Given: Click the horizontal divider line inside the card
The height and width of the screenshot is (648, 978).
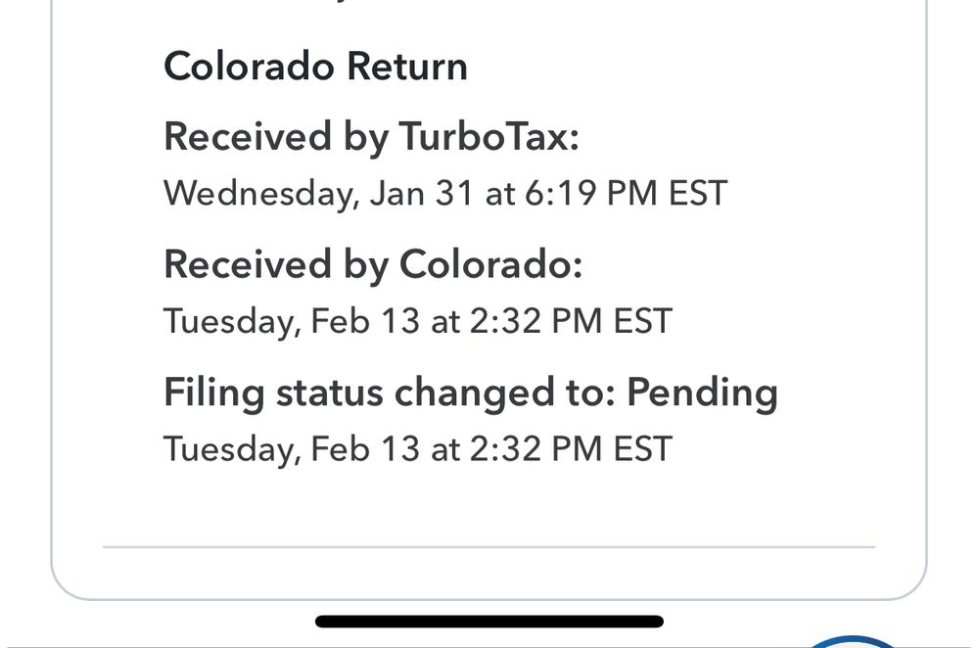Looking at the screenshot, I should click(x=489, y=547).
